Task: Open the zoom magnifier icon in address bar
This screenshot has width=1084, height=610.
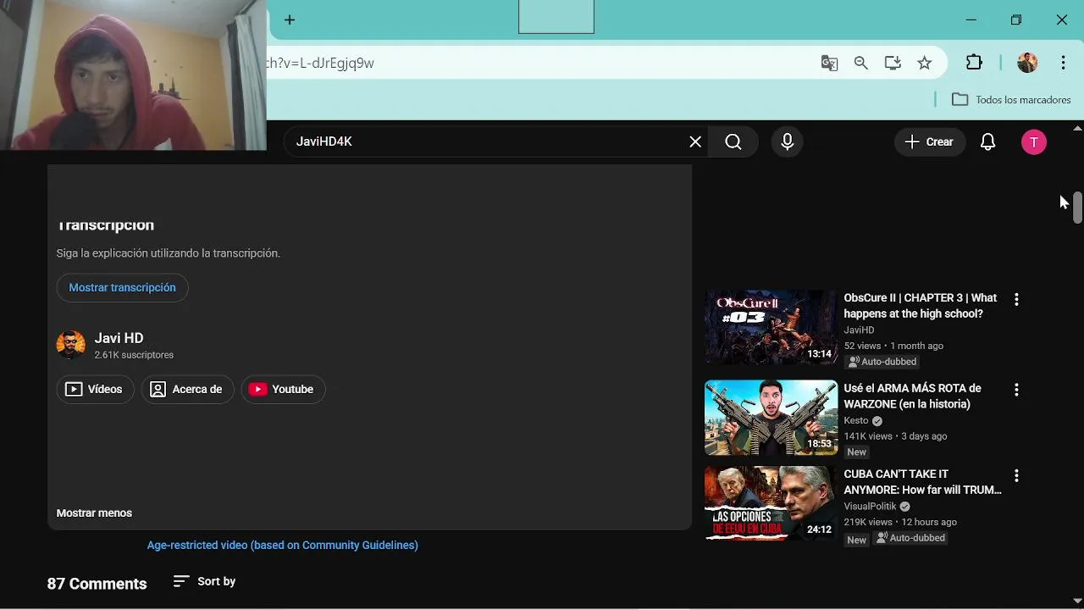Action: [861, 63]
